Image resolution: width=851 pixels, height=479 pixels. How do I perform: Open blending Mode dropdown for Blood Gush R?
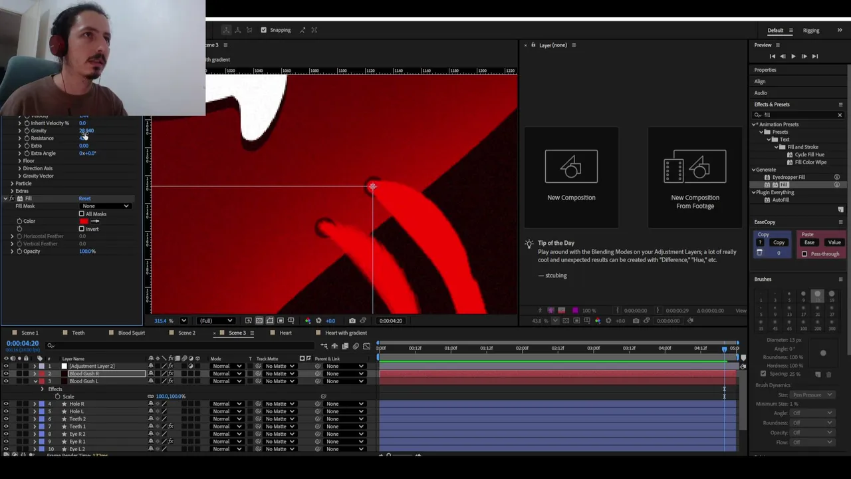(227, 374)
